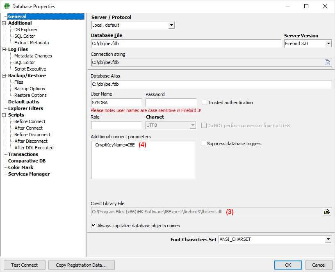Screen dimensions: 335x272
Task: Open Before Disconnect script
Action: 32,135
